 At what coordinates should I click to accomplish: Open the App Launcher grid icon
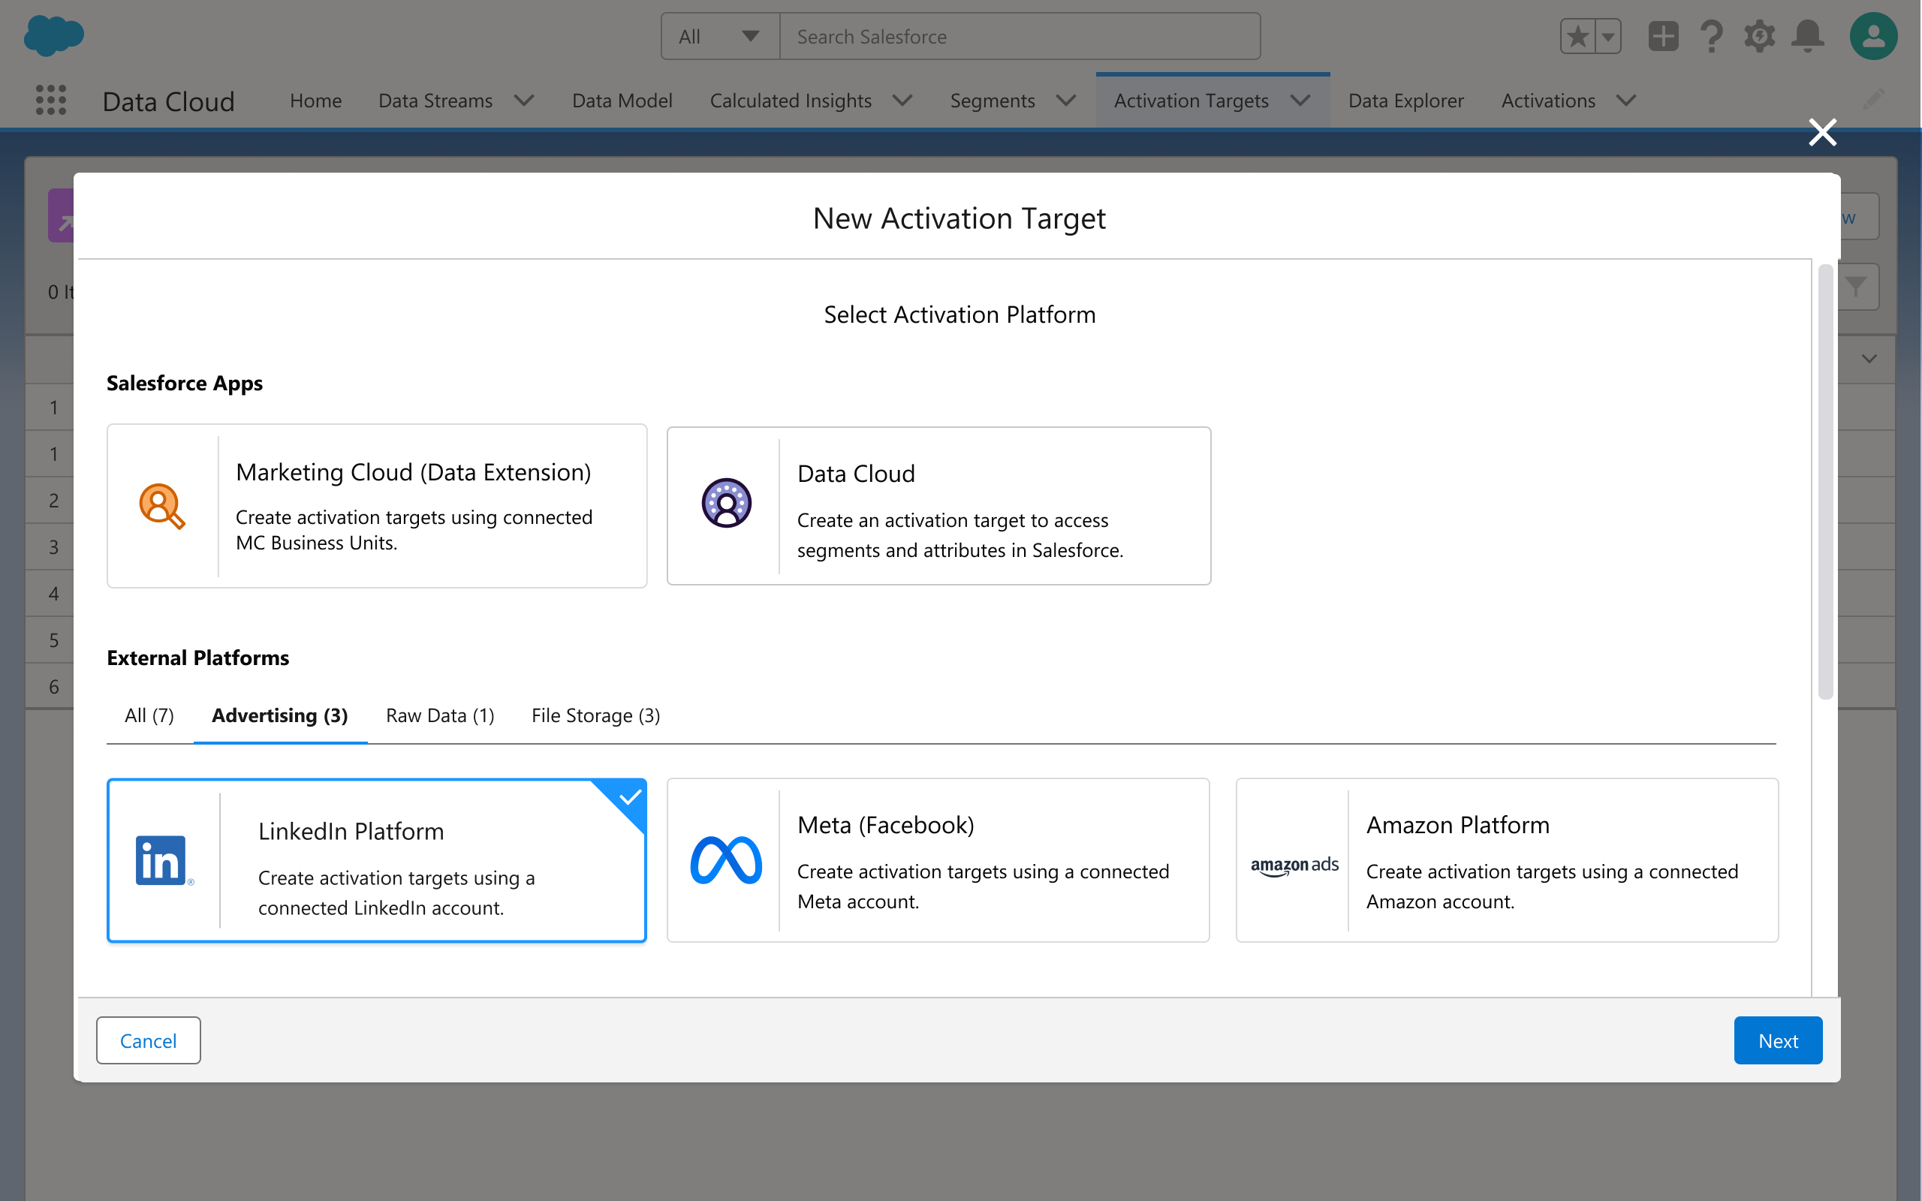[x=51, y=100]
